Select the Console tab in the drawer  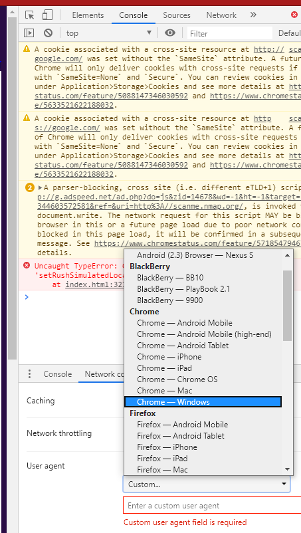57,374
